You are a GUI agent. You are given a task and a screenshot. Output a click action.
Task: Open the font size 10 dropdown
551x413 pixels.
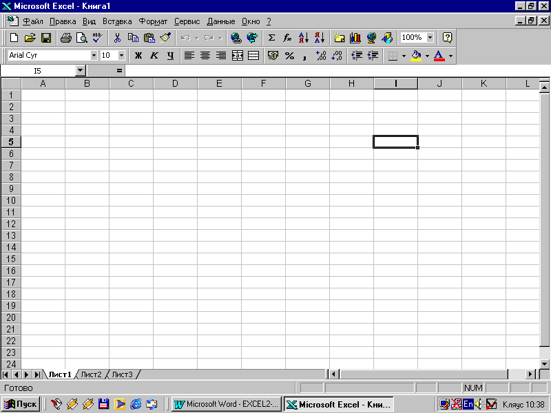point(122,56)
